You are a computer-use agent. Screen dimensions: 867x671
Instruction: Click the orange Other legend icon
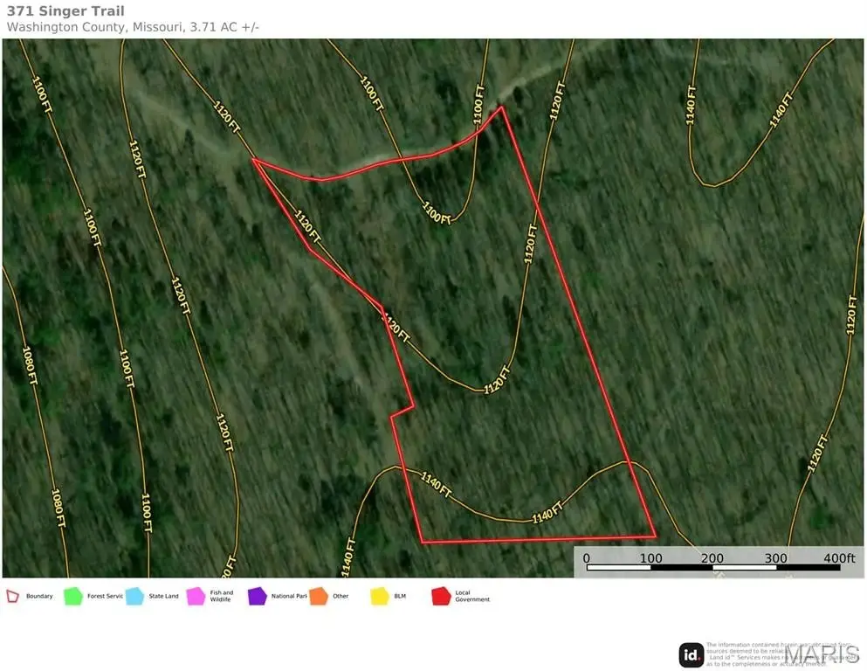(x=318, y=597)
